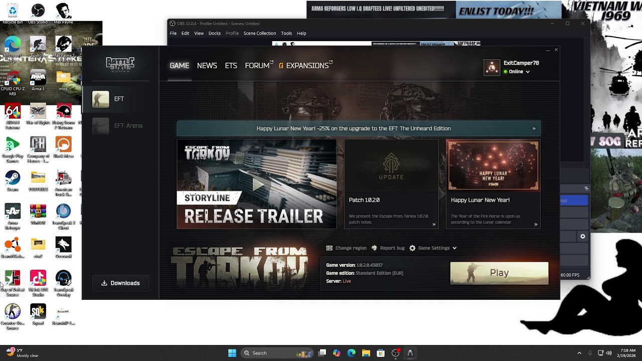Open weather widget showing Mostly clear

tap(22, 353)
